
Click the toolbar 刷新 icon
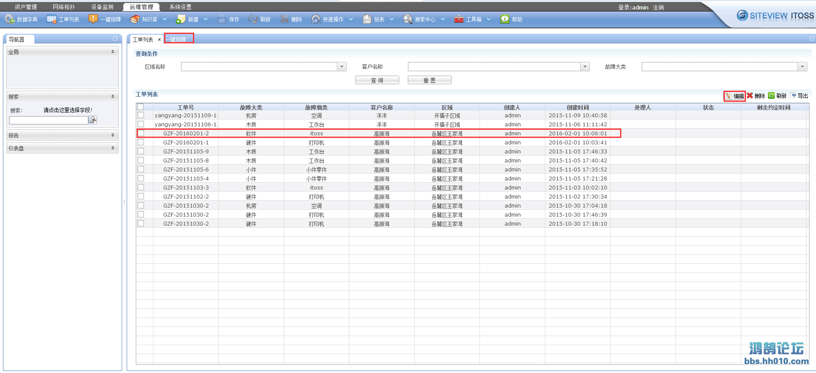click(253, 19)
